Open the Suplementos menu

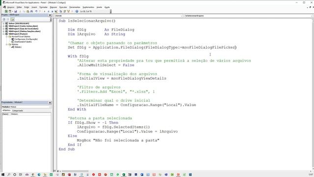pos(88,7)
